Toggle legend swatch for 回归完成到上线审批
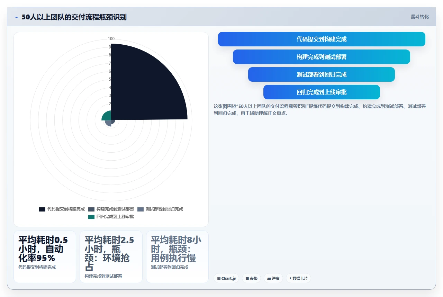The image size is (443, 297). (91, 217)
